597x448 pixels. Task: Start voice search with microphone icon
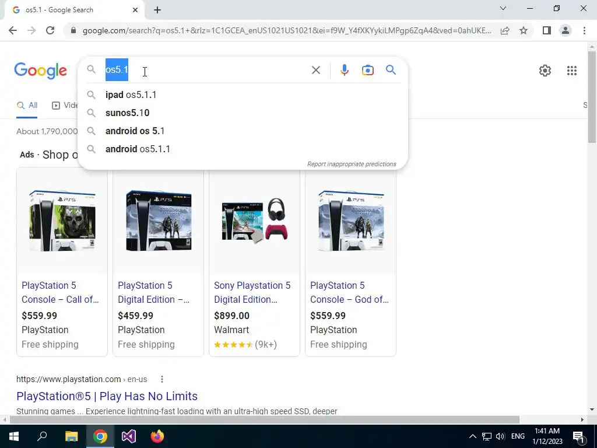coord(345,70)
